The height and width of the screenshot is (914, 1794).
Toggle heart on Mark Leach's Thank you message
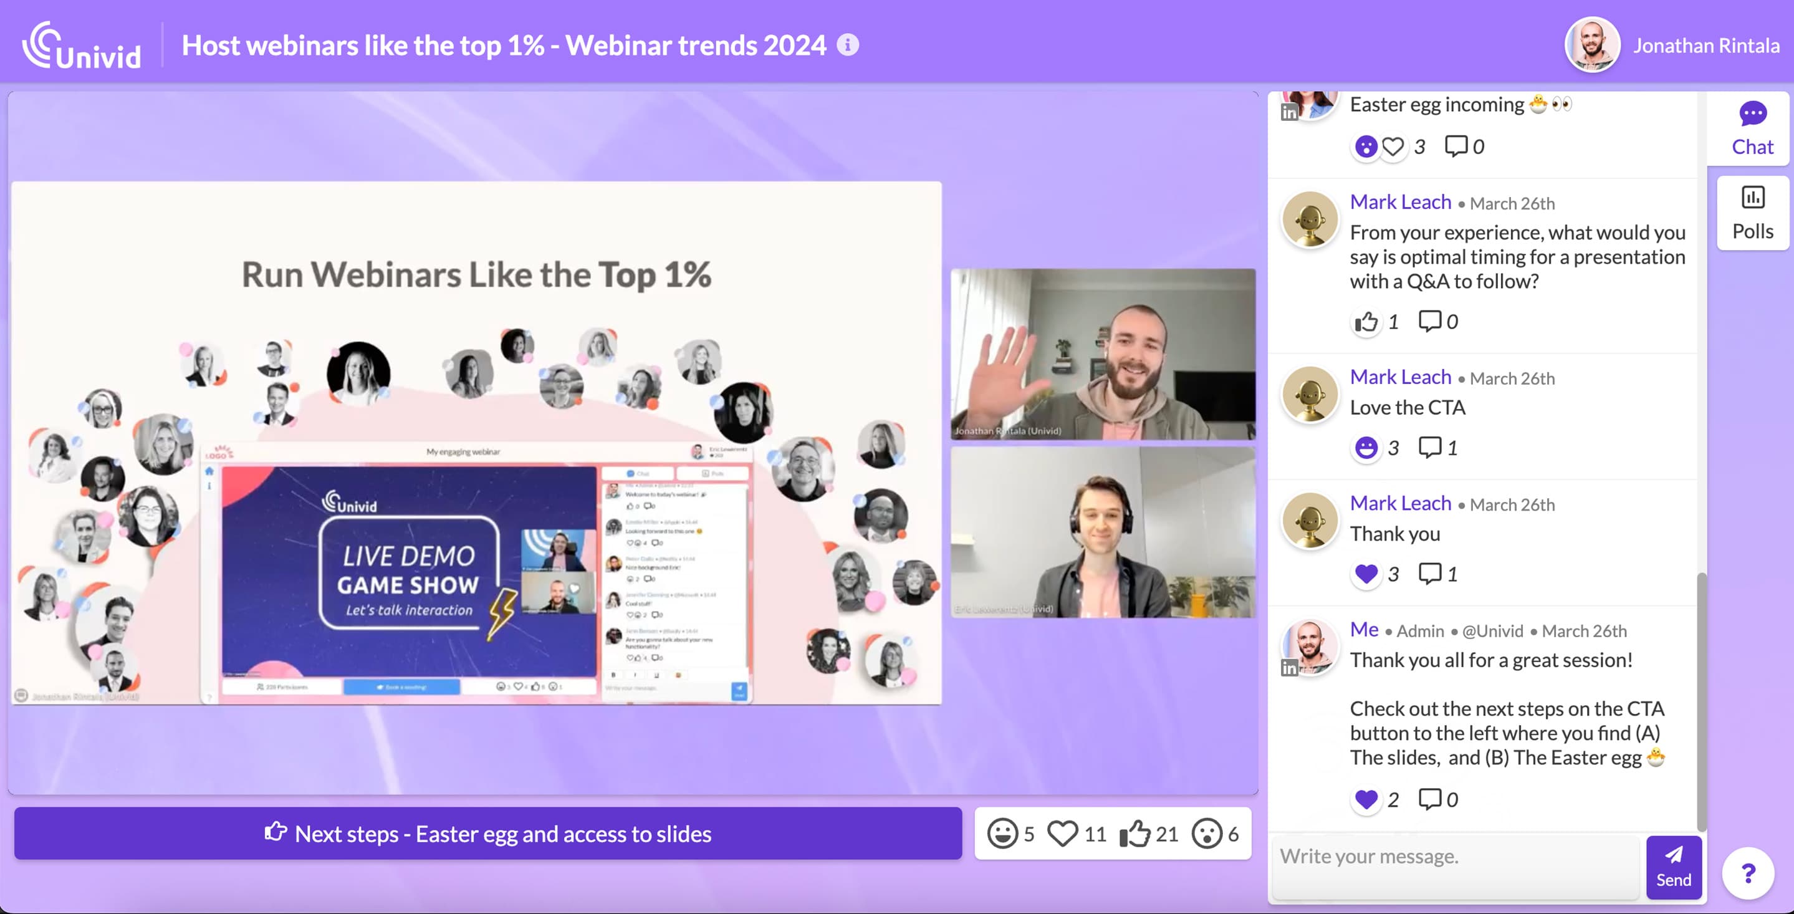tap(1366, 574)
